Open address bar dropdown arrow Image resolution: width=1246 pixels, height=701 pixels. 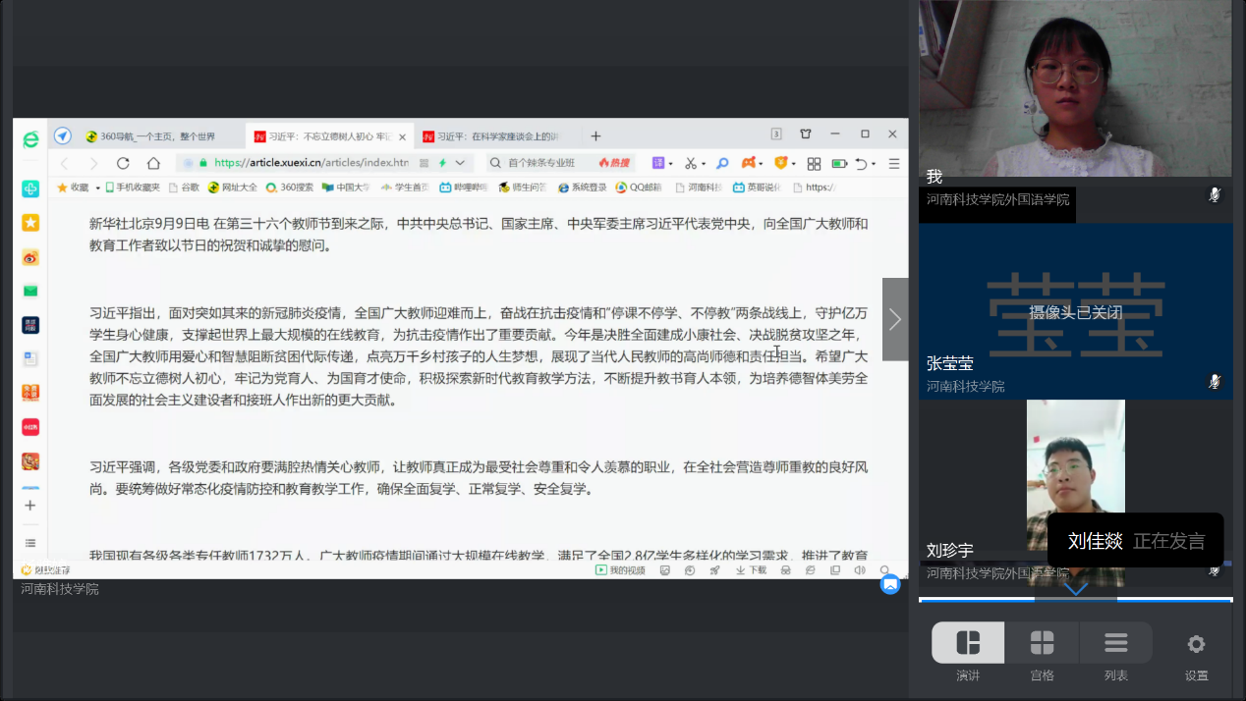[460, 163]
